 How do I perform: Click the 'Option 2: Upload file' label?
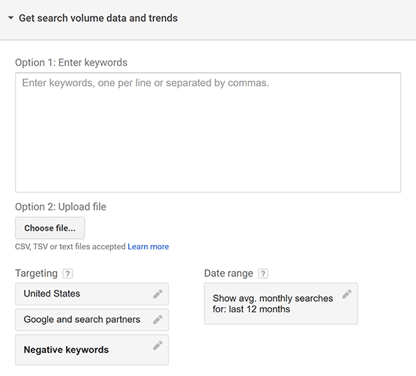[x=61, y=207]
